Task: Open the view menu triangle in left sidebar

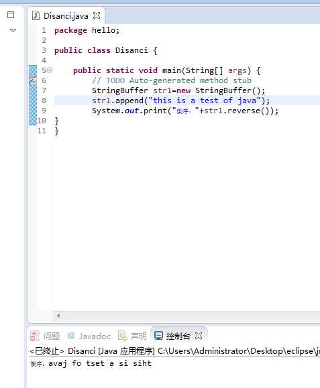Action: click(13, 30)
